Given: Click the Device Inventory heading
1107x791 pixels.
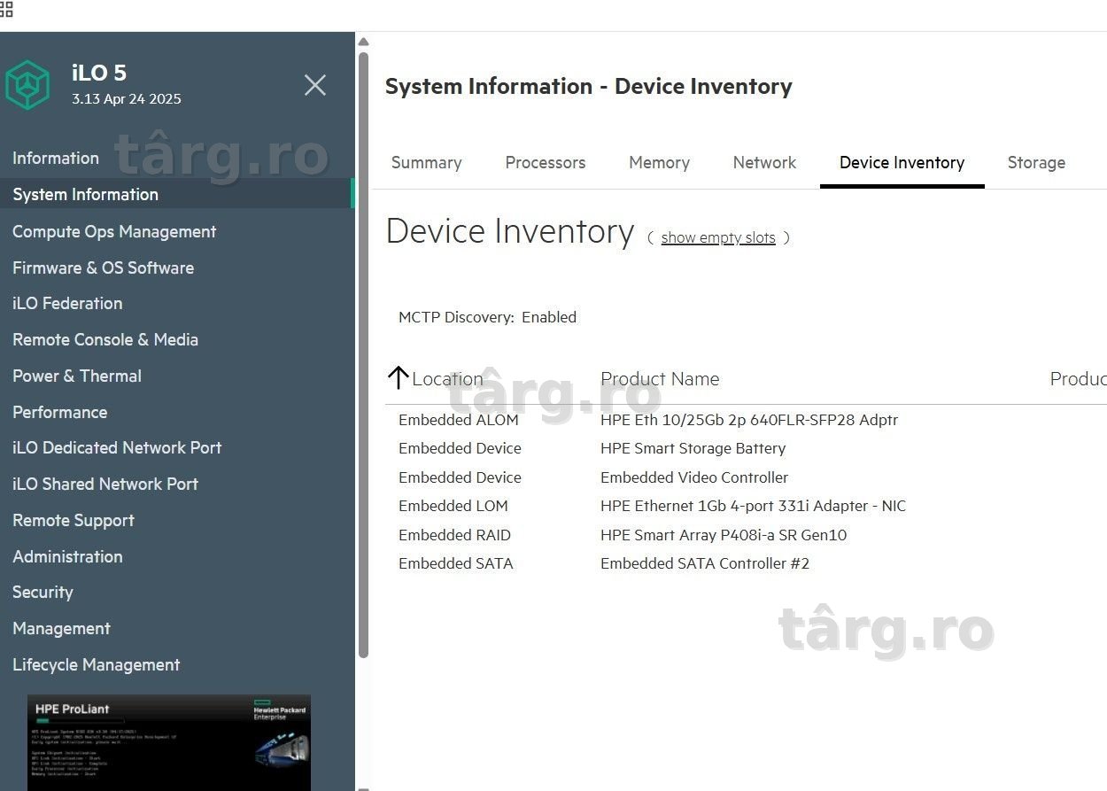Looking at the screenshot, I should tap(510, 231).
